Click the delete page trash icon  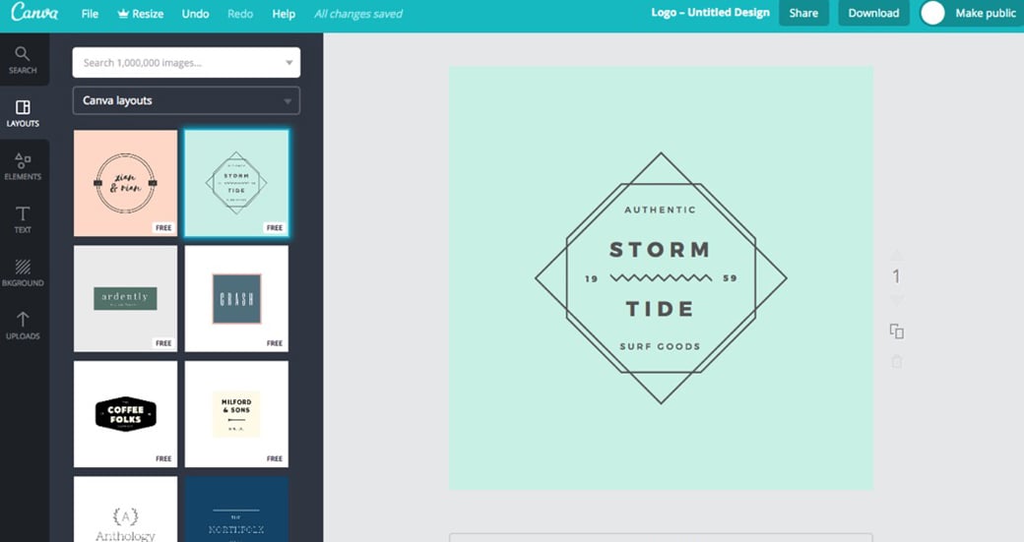point(896,361)
